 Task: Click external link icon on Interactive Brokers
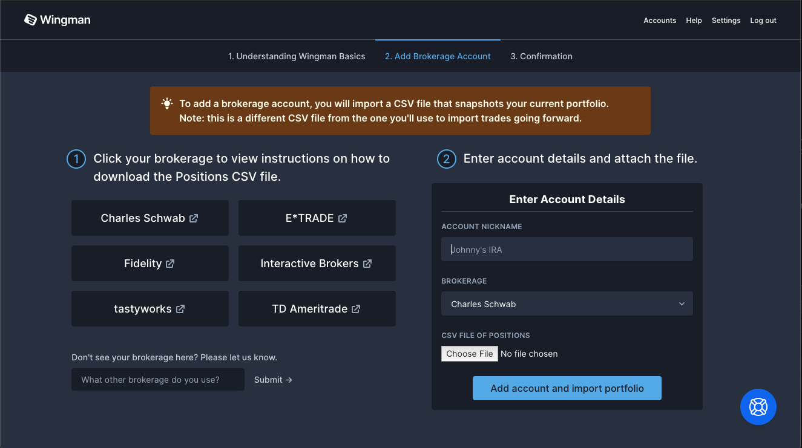tap(367, 264)
